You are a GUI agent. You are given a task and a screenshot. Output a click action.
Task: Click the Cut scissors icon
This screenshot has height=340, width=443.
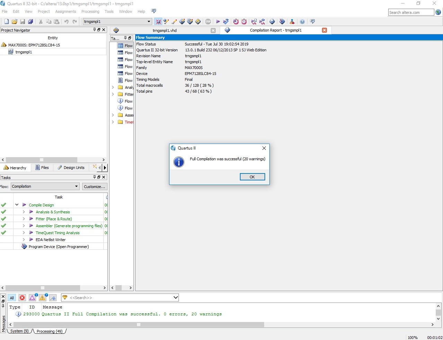[x=41, y=22]
